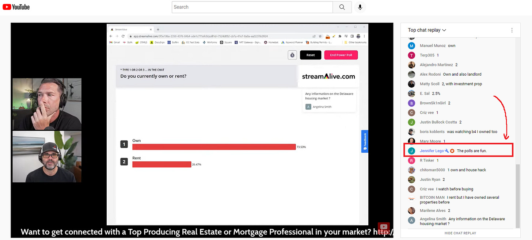532x240 pixels.
Task: Click Jennifer Lego's moderator wrench badge
Action: (x=446, y=151)
